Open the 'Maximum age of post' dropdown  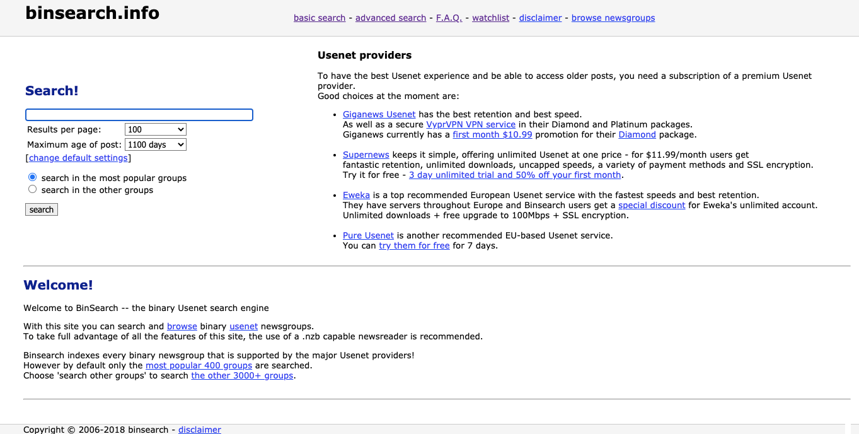pyautogui.click(x=155, y=144)
